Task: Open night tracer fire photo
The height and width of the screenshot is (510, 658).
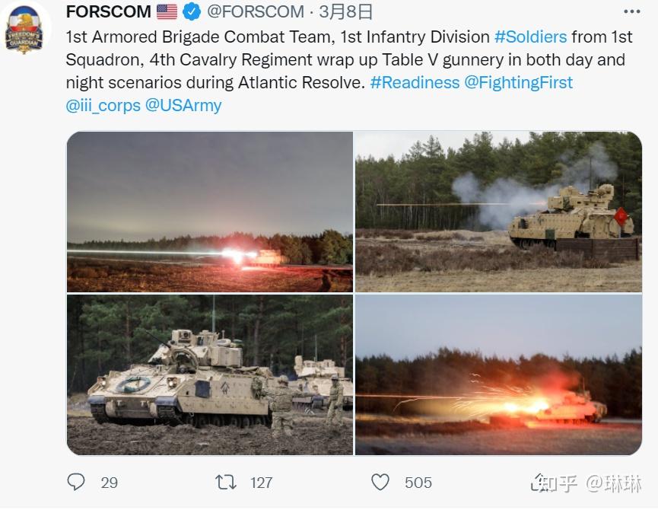Action: tap(210, 212)
